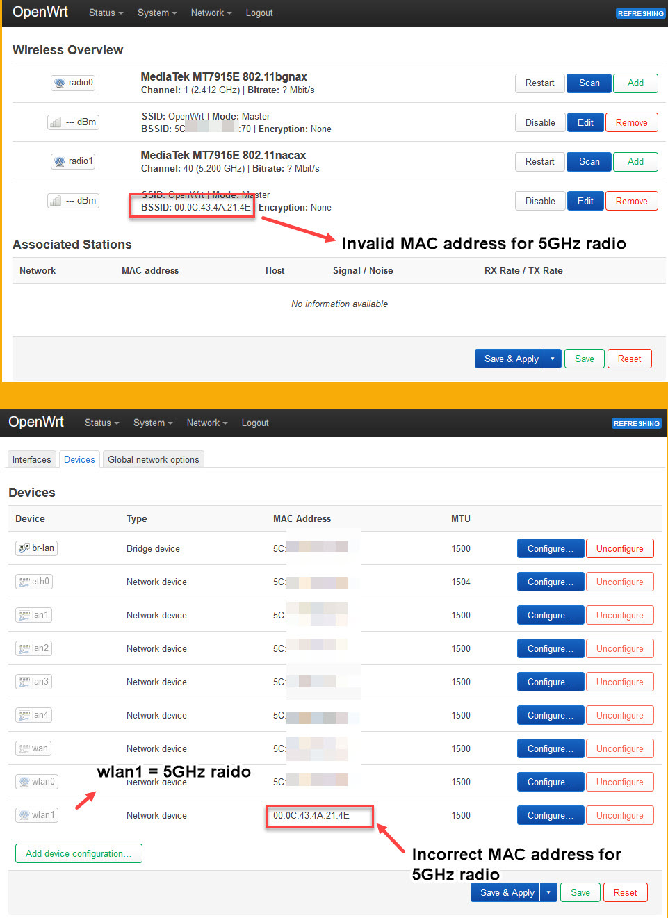Expand Save & Apply arrow on Devices page
Screen dimensions: 668x918
tap(548, 892)
